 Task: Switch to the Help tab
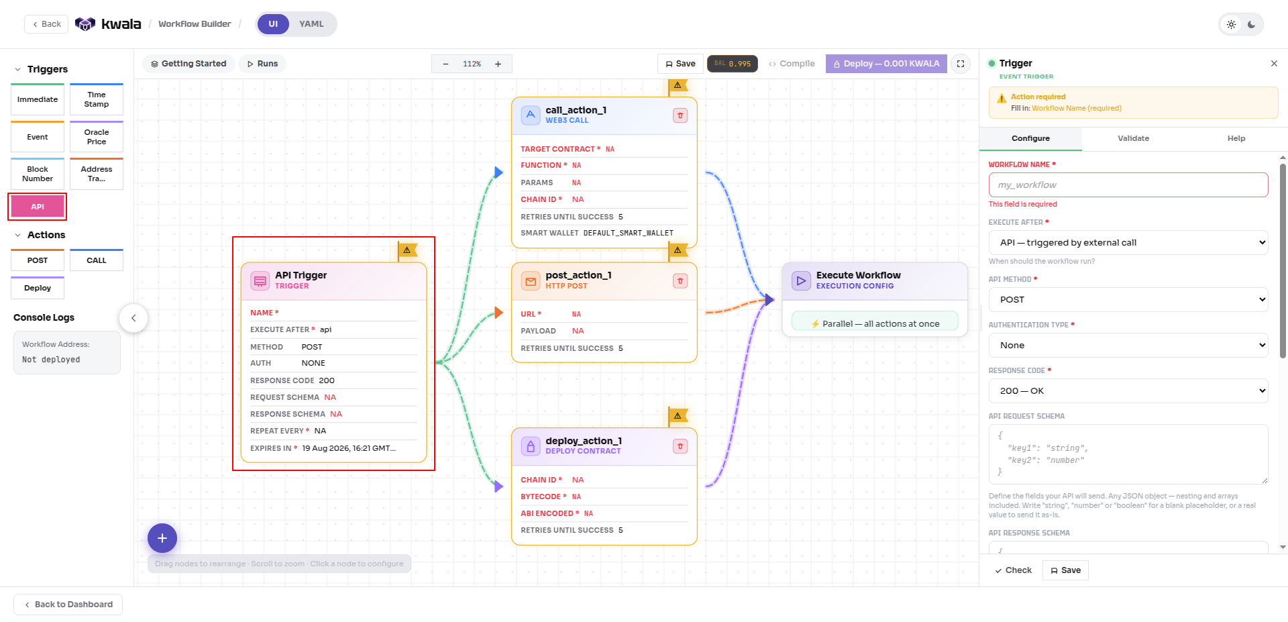1236,139
